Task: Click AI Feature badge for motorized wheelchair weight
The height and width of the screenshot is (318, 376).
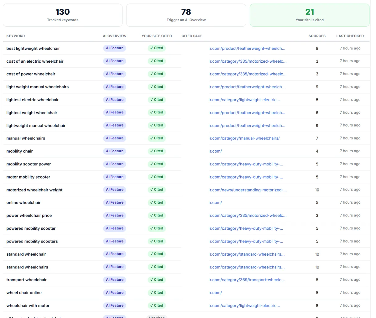Action: (x=114, y=190)
